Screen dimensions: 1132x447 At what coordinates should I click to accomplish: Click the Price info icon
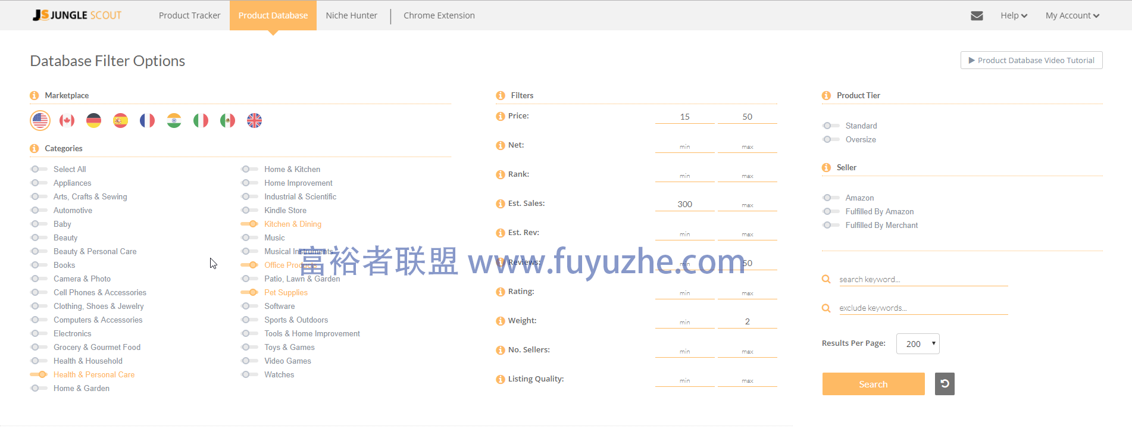501,116
